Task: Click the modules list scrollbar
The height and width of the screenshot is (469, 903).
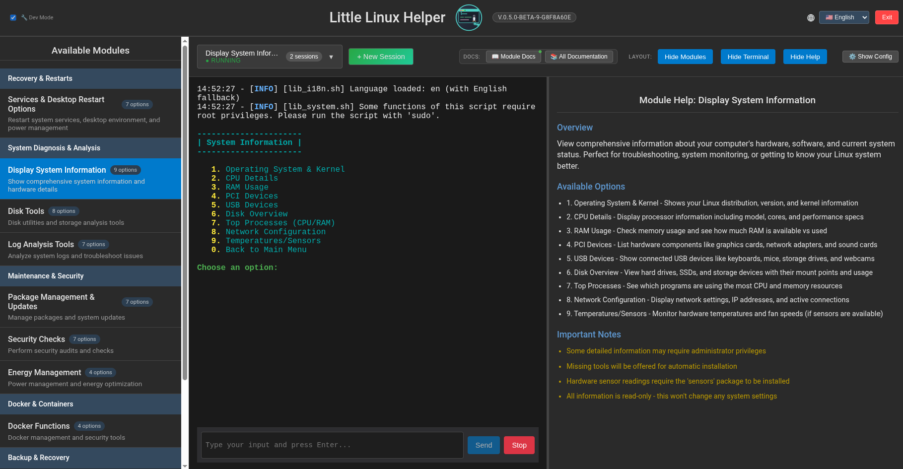Action: 185,212
